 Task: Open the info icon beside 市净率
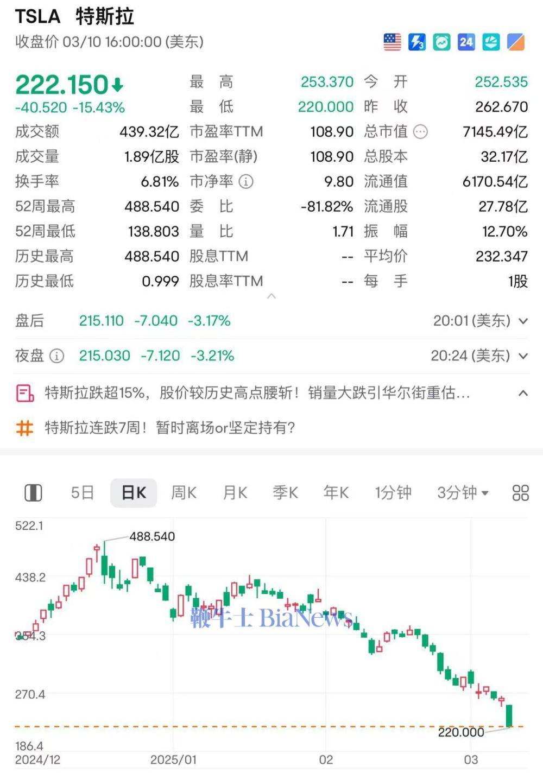[x=246, y=182]
